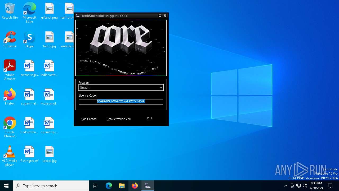Select the auganimal... Word document
339x191 pixels.
pyautogui.click(x=29, y=97)
